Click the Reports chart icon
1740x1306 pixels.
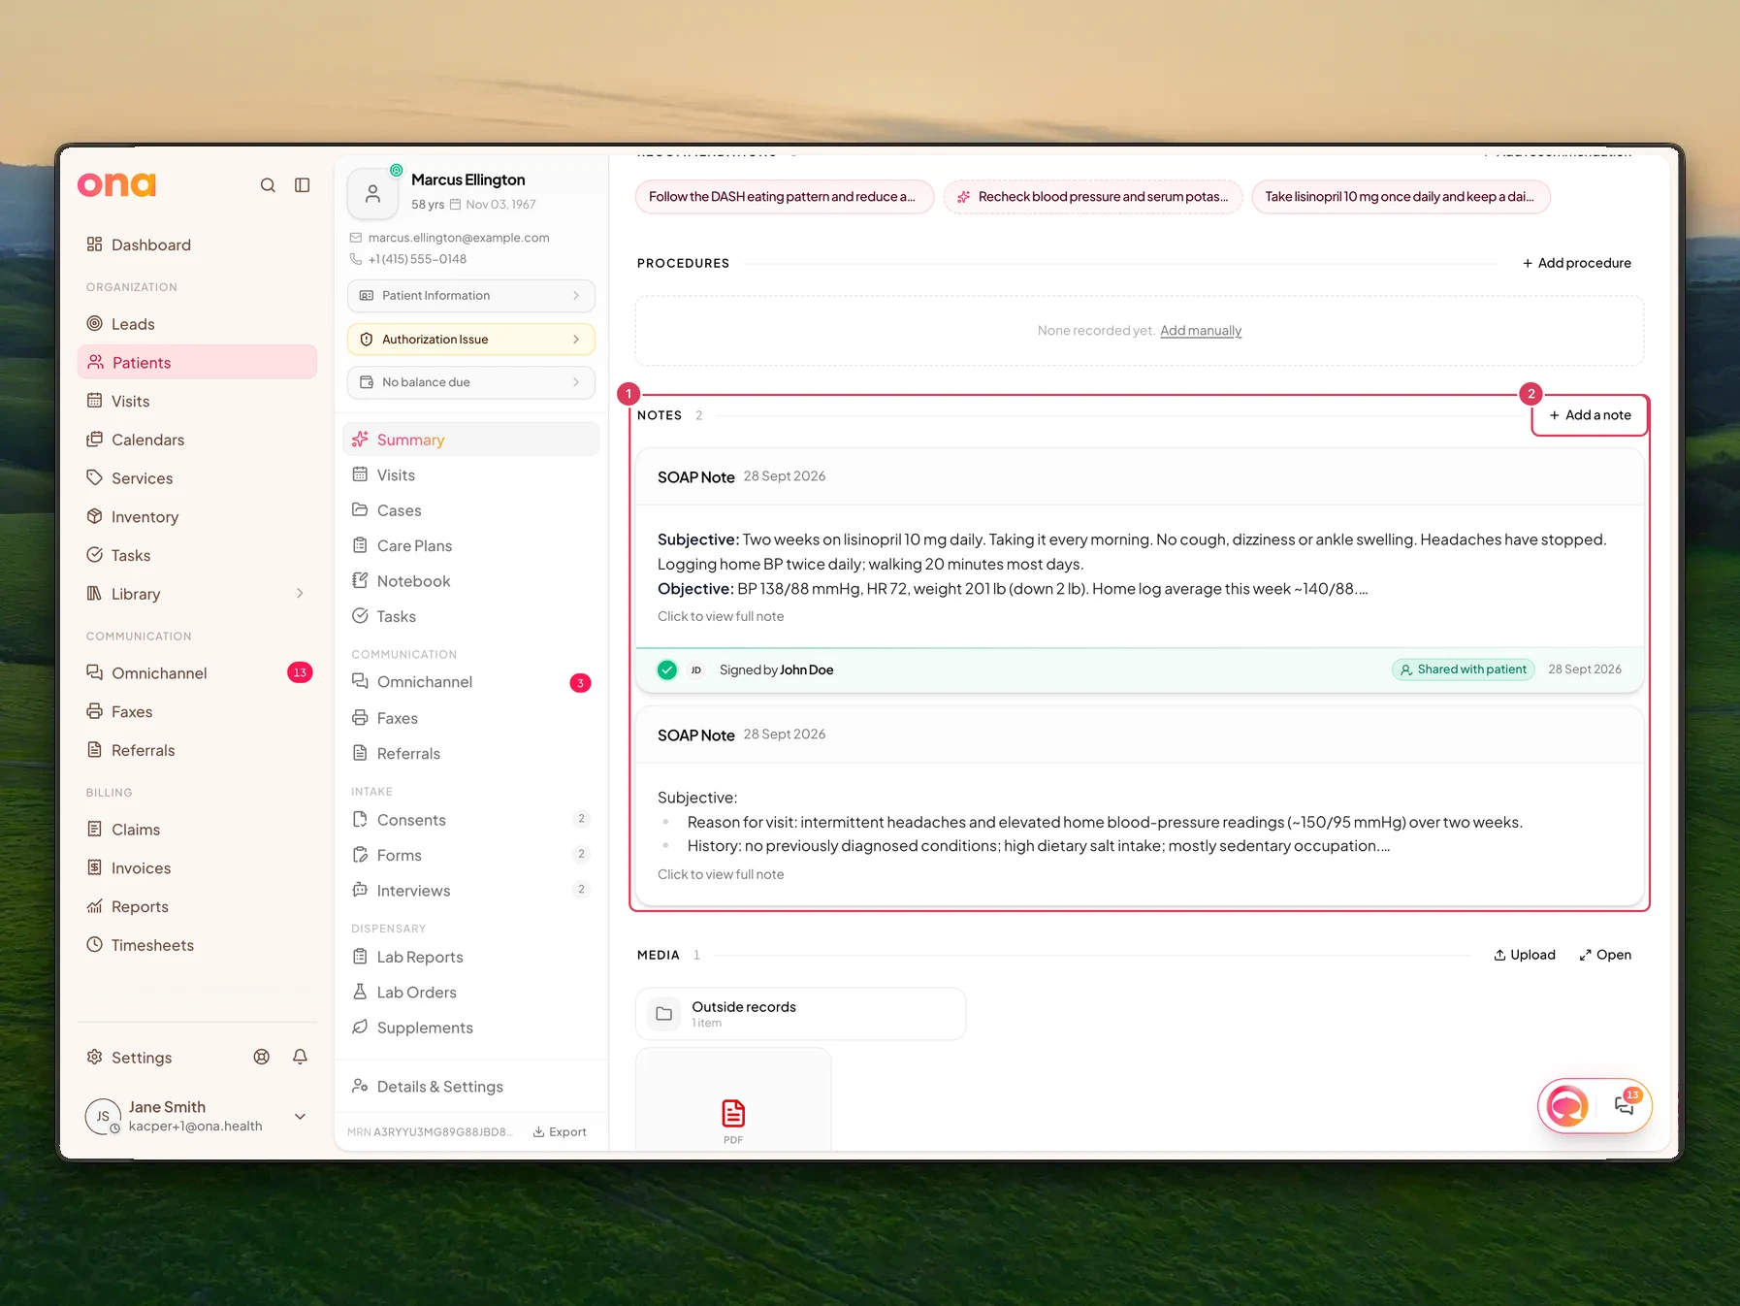point(94,906)
